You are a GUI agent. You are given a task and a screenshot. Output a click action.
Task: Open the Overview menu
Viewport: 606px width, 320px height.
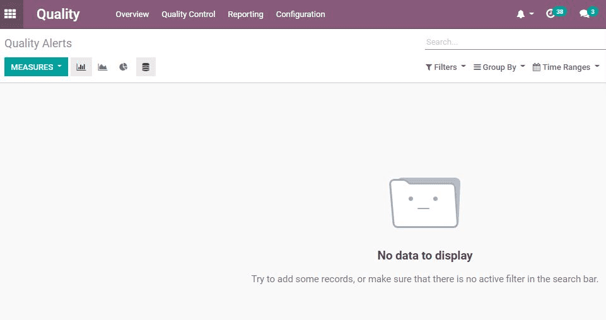click(132, 14)
